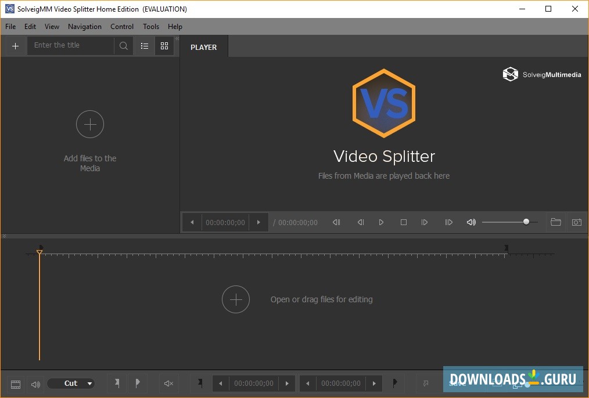Click the Enter the title input field

tap(70, 45)
